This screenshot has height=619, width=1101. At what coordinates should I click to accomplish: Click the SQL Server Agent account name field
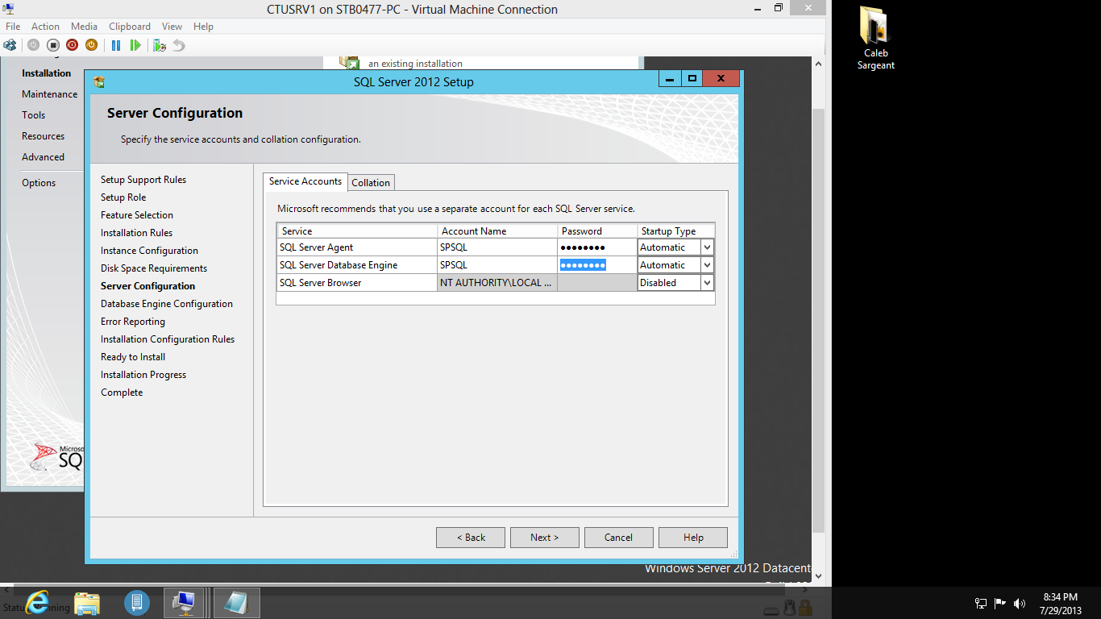497,247
